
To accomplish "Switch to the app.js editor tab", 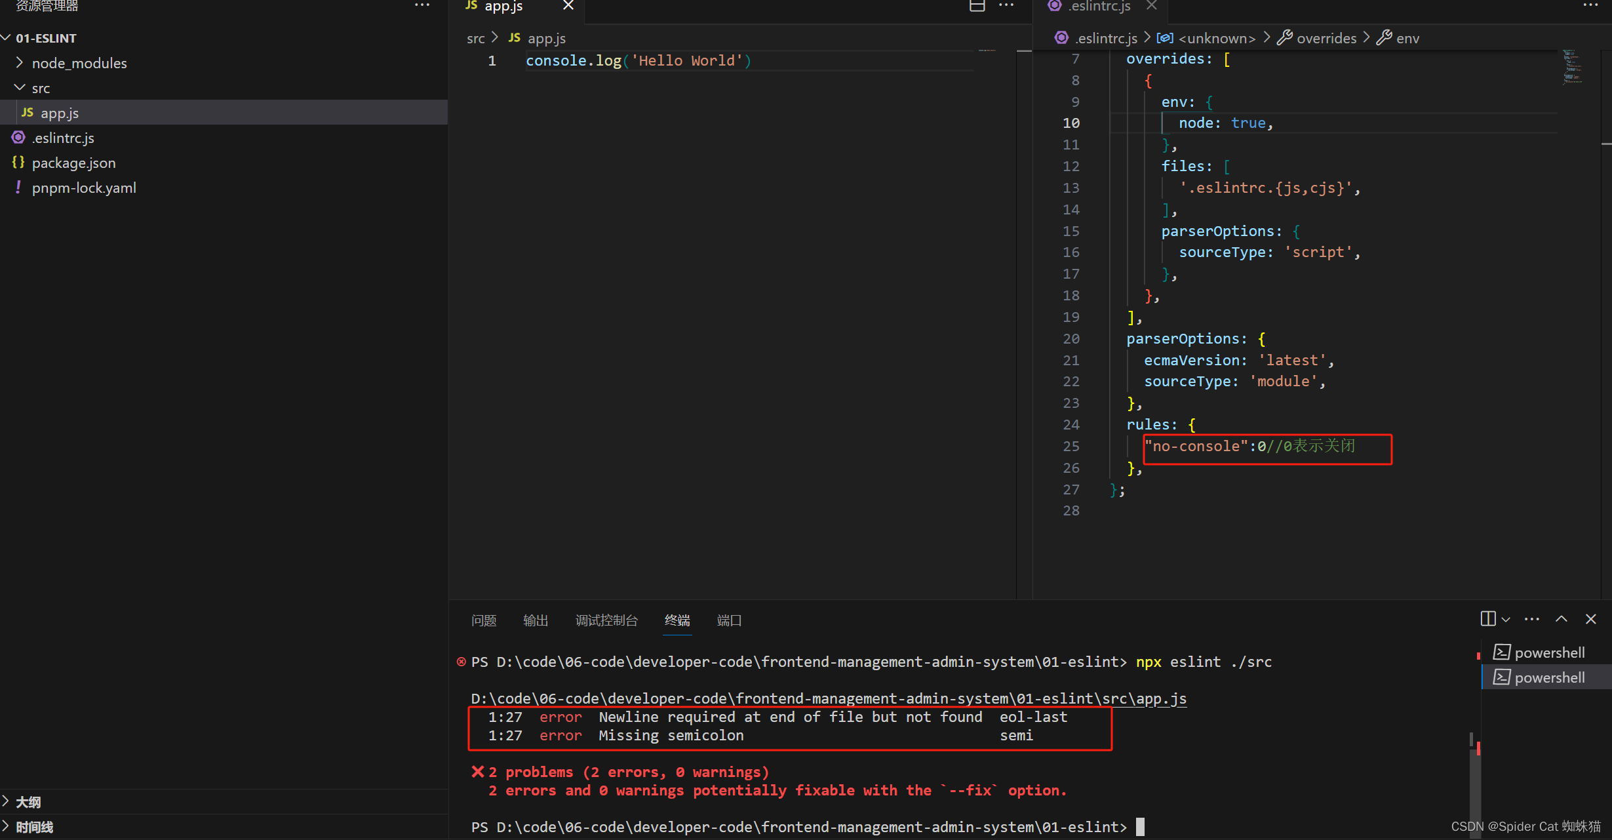I will pos(503,7).
